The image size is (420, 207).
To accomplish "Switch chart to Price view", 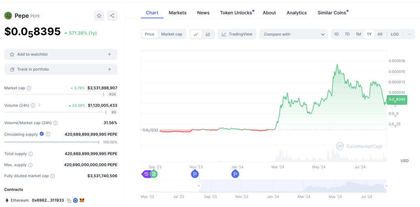I will (x=149, y=34).
